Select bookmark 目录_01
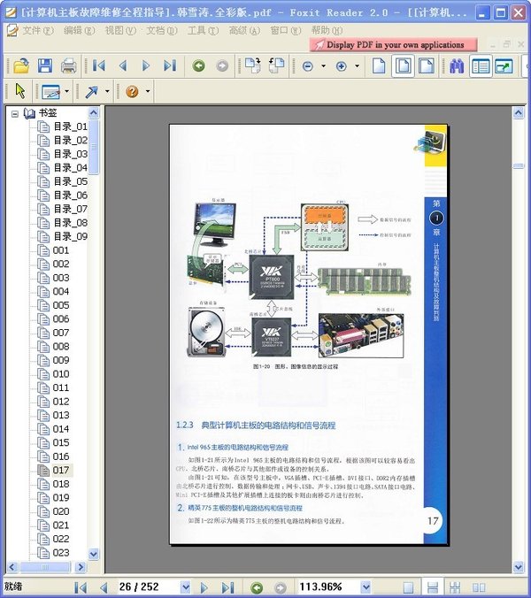Screen dimensions: 531x598 [70, 126]
